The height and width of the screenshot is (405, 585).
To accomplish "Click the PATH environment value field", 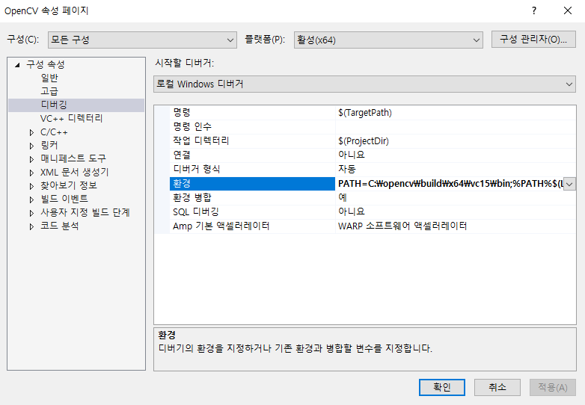I will point(450,184).
